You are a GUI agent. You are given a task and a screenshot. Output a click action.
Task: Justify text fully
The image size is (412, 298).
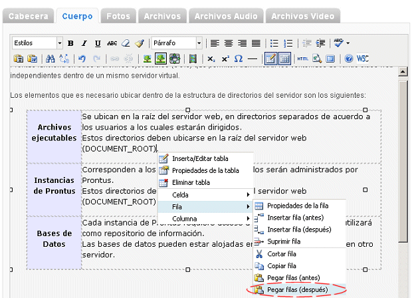[256, 43]
